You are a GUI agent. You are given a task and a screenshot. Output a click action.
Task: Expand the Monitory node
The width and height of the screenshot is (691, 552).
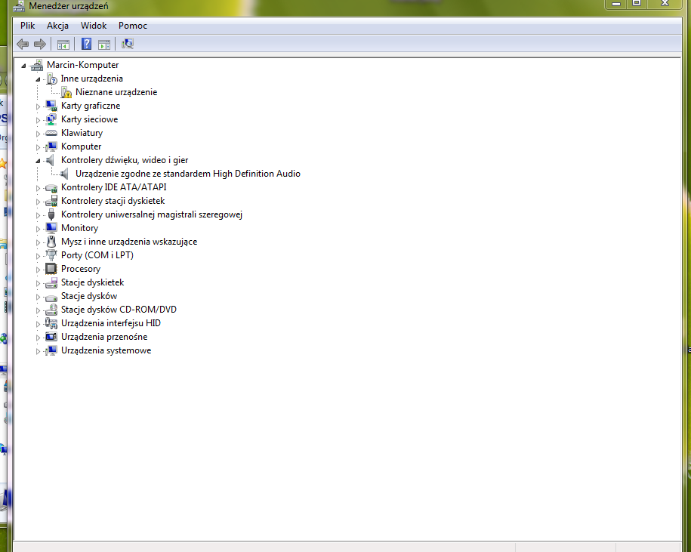coord(38,229)
